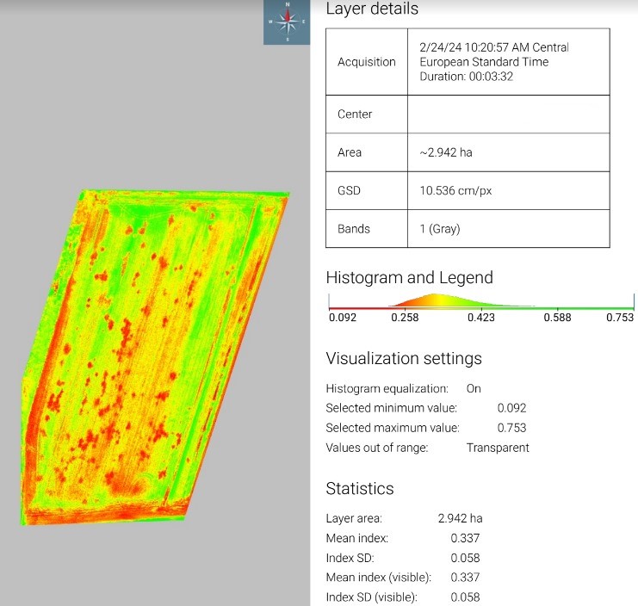Open the 'Transparent' out-of-range value option
This screenshot has width=638, height=606.
498,448
